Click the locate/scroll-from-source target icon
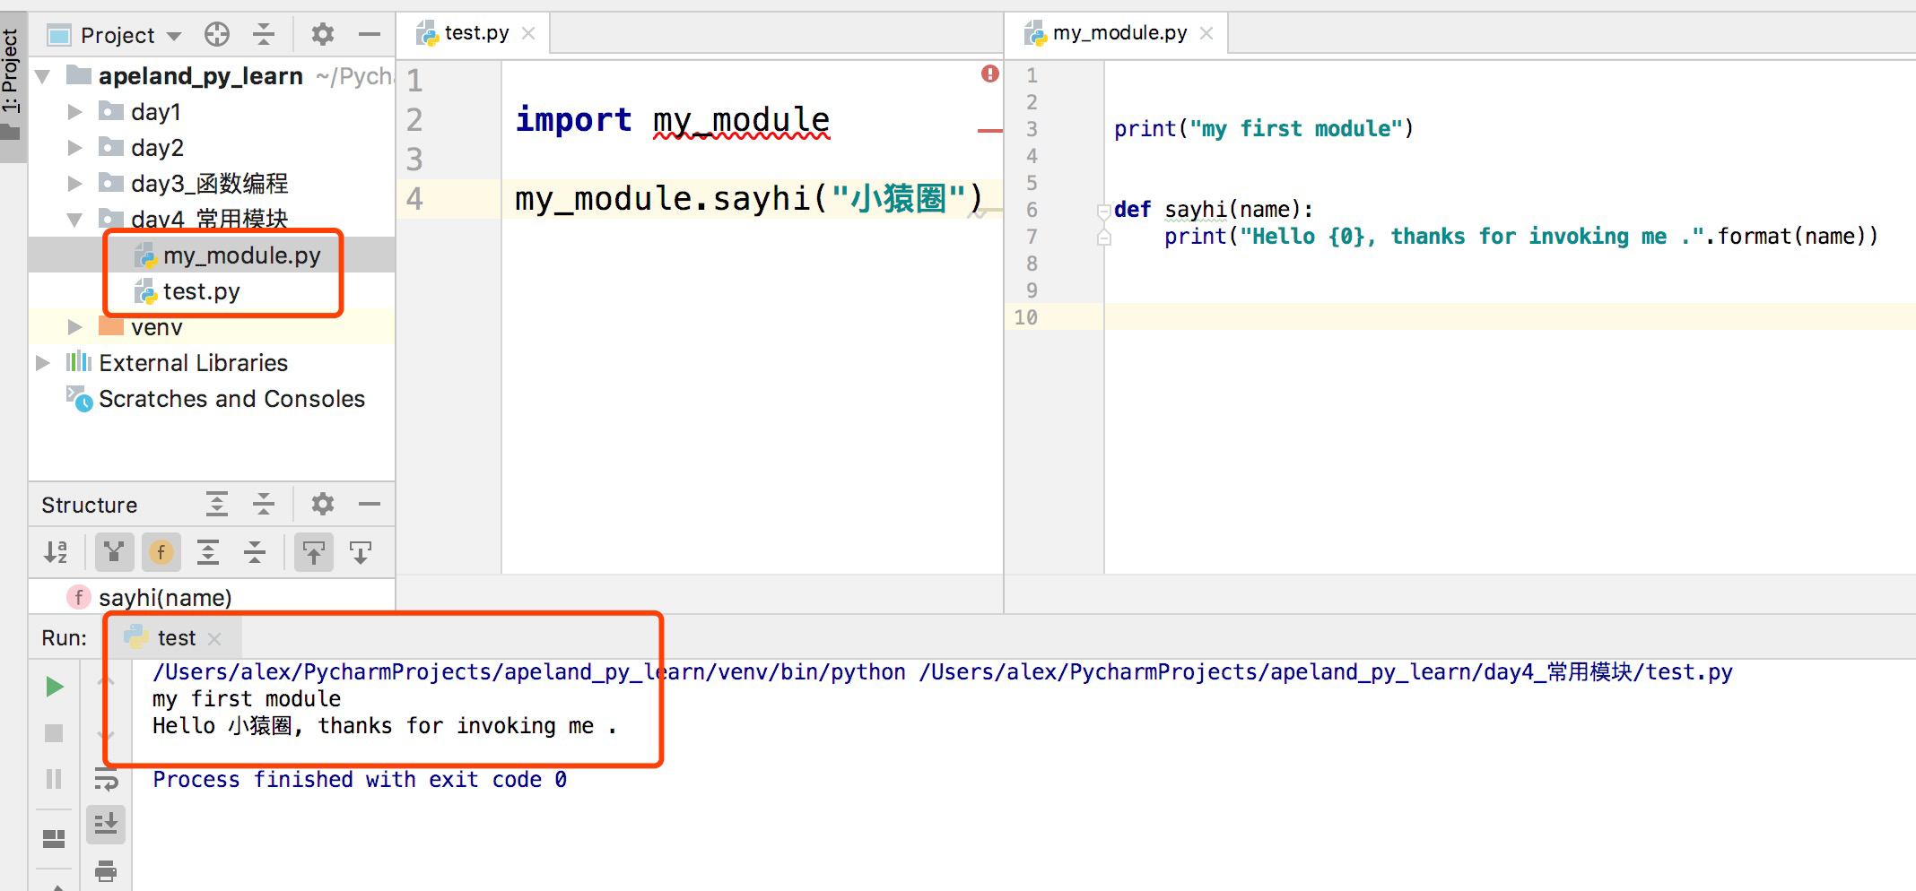The width and height of the screenshot is (1916, 891). [x=217, y=35]
